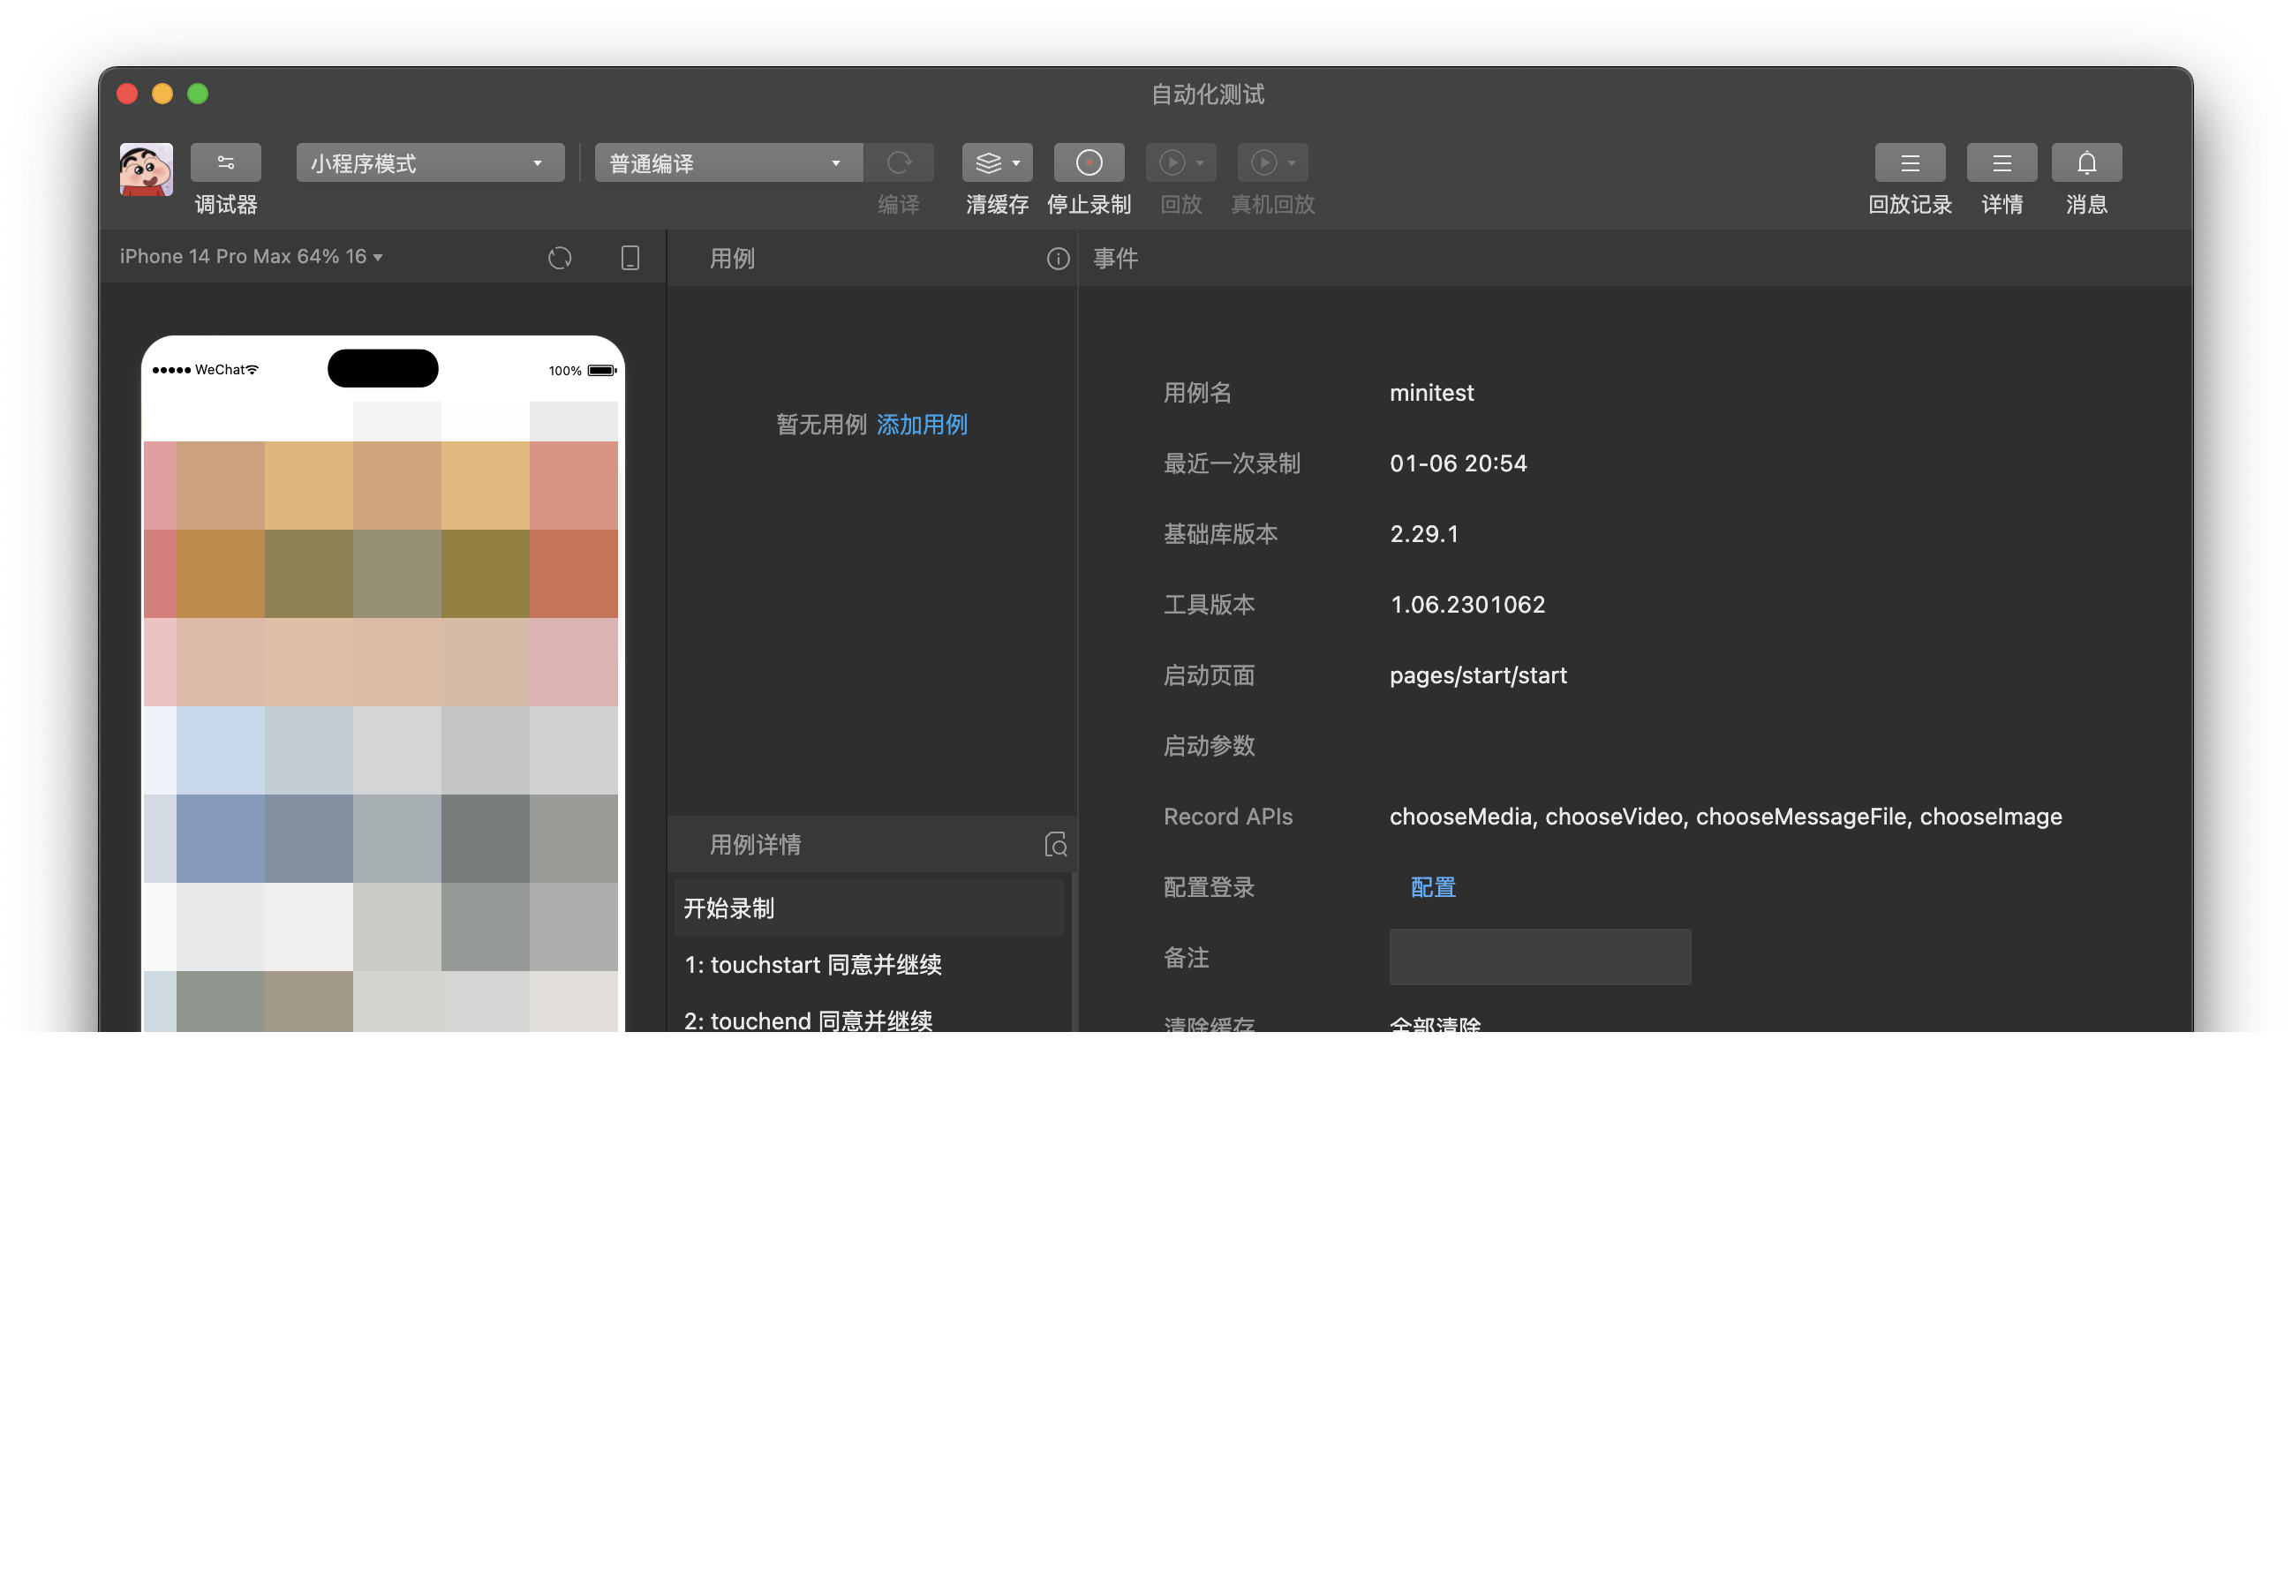Image resolution: width=2292 pixels, height=1582 pixels.
Task: Click the 配置 login configuration link
Action: click(1432, 887)
